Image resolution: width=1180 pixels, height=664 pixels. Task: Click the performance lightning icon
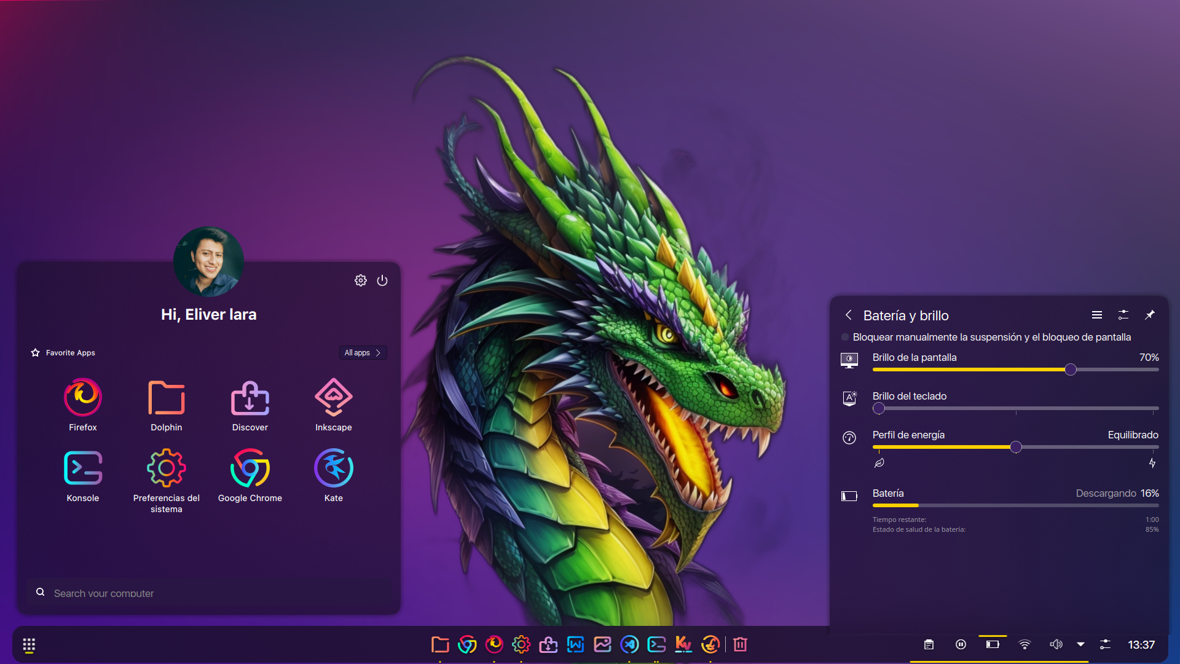[1152, 463]
